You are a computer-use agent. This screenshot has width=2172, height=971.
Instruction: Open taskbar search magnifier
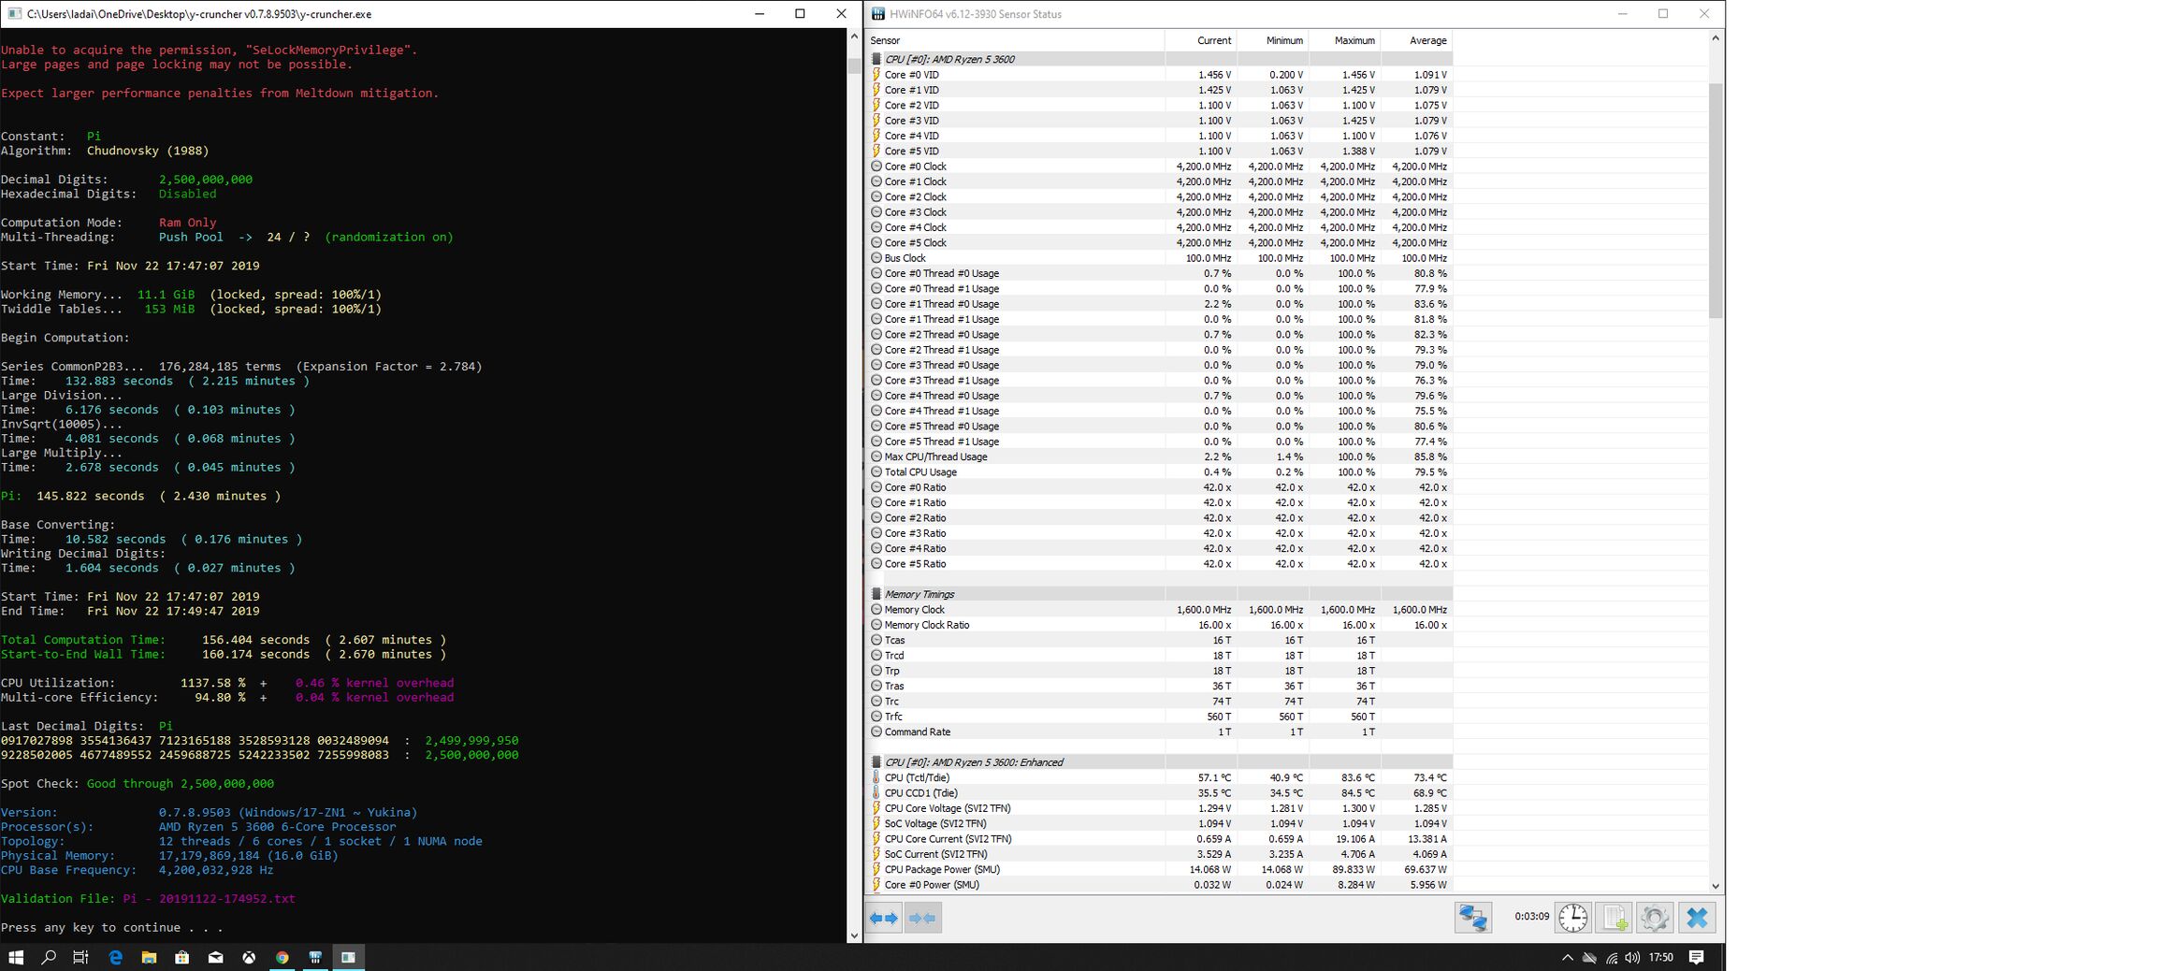[49, 957]
